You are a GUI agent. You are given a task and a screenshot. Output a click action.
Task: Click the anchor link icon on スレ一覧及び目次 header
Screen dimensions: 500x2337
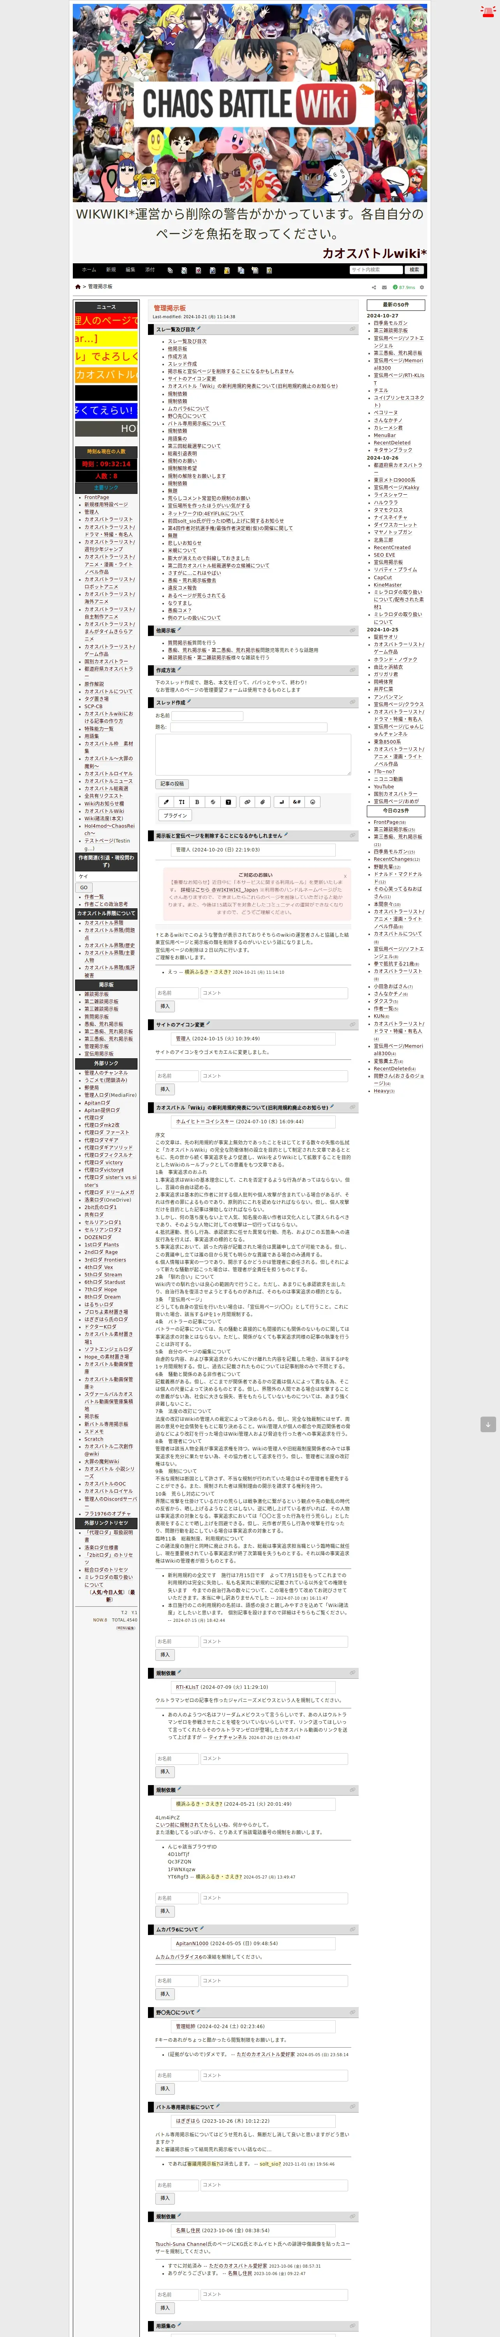[x=353, y=329]
